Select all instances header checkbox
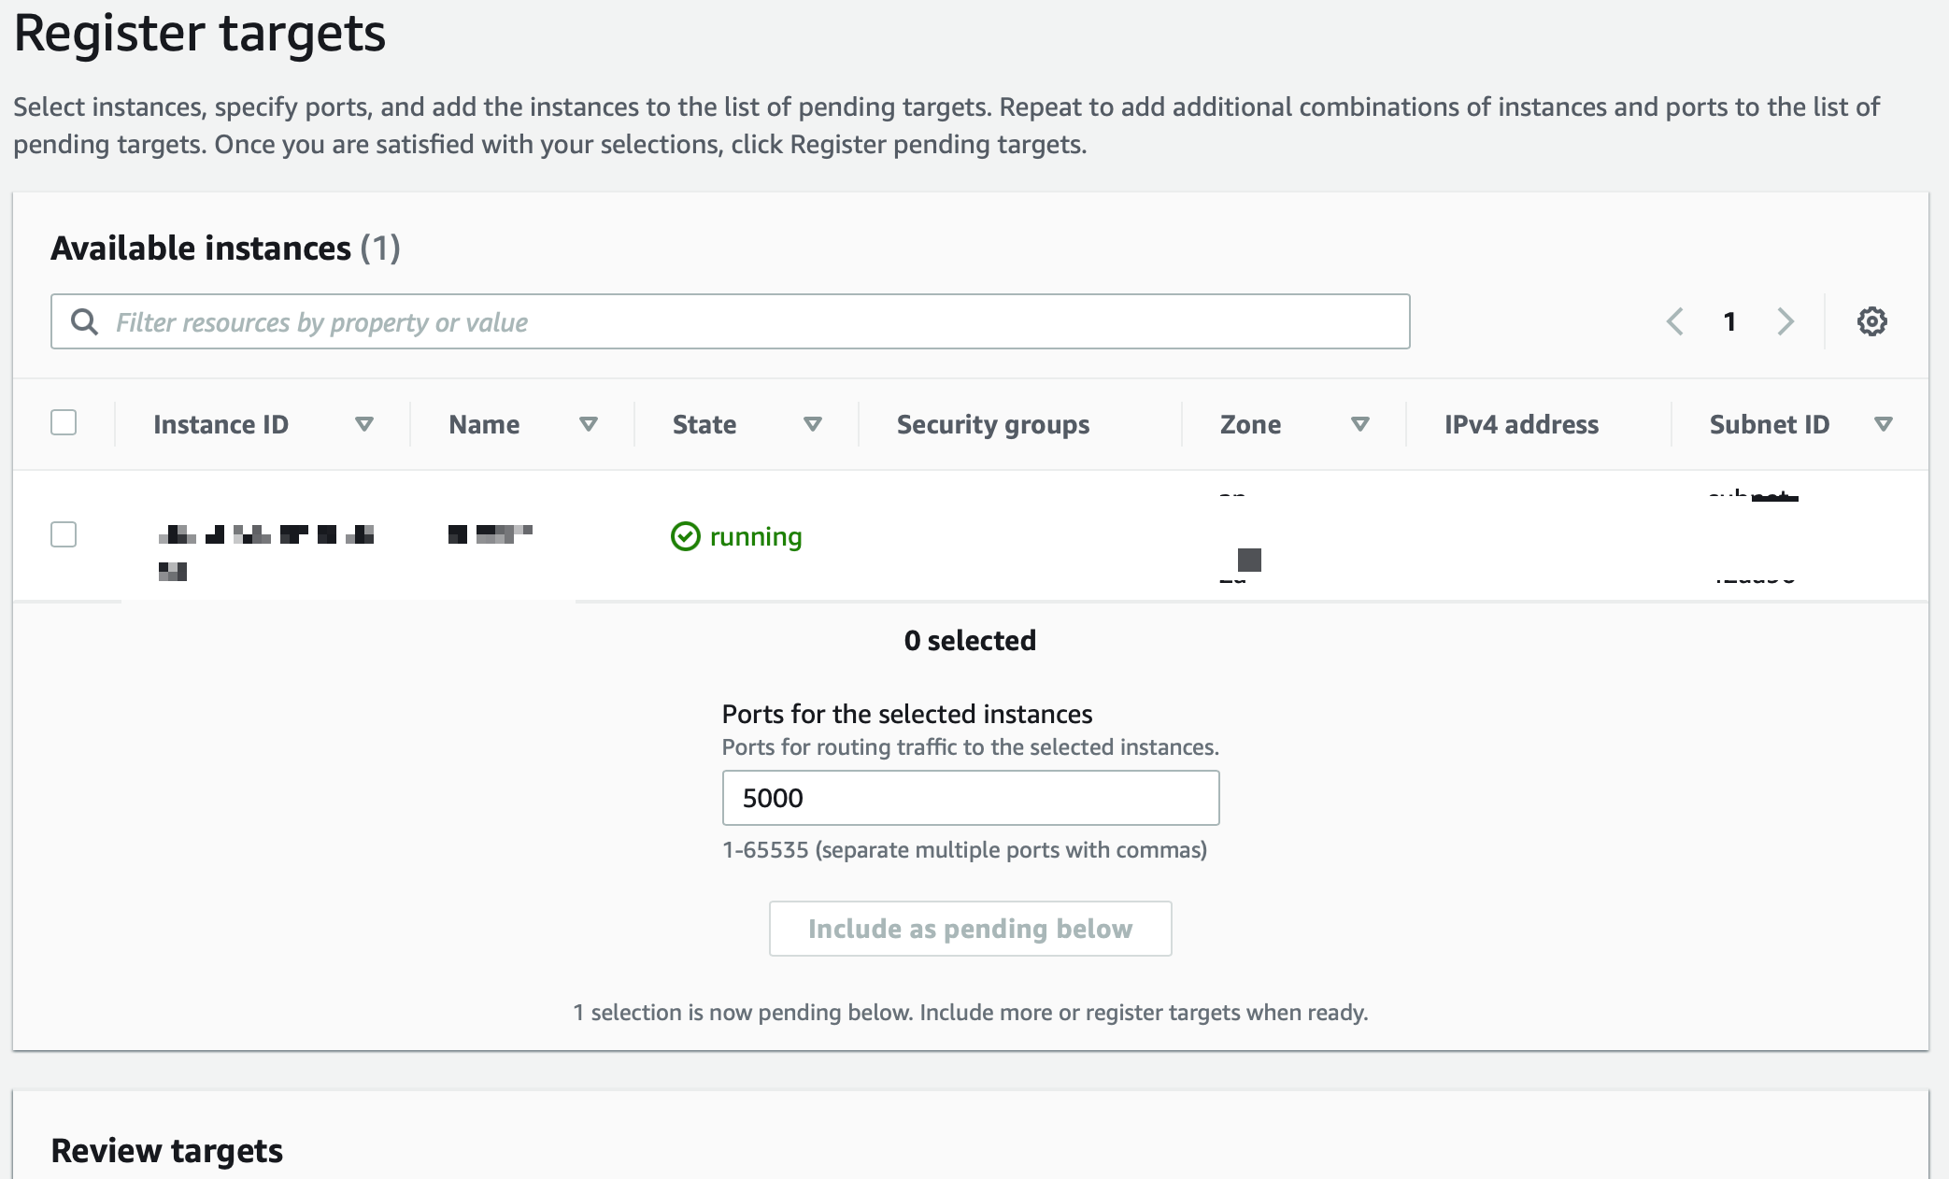This screenshot has width=1949, height=1179. [x=64, y=422]
